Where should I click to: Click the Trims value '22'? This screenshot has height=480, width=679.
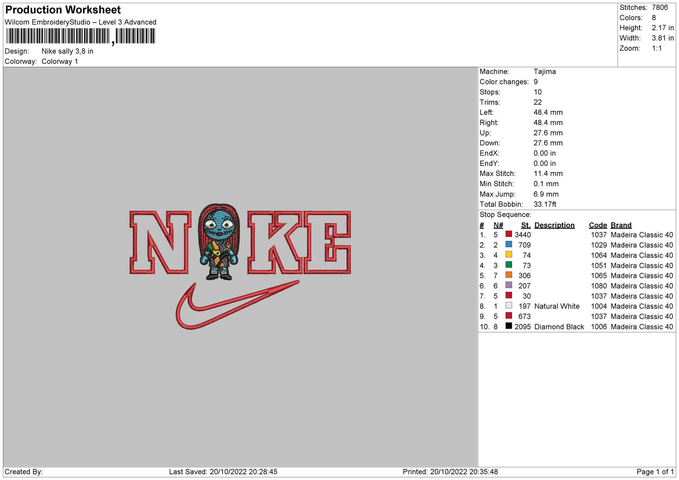[538, 102]
